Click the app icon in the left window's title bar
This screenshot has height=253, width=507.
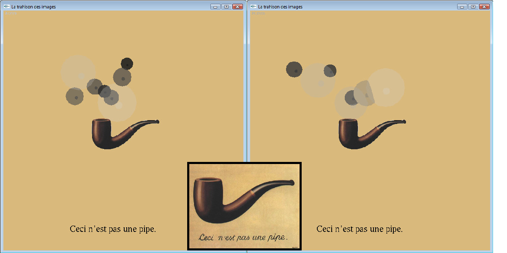coord(6,7)
